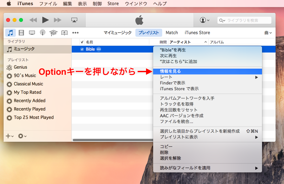Viewport: 284px width, 184px height.
Task: Switch to the プレイリスト tab
Action: tap(149, 33)
